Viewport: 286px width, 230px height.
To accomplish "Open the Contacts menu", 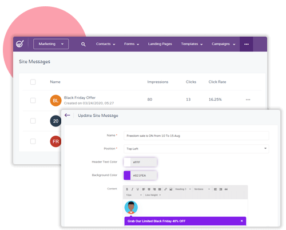I will click(105, 44).
